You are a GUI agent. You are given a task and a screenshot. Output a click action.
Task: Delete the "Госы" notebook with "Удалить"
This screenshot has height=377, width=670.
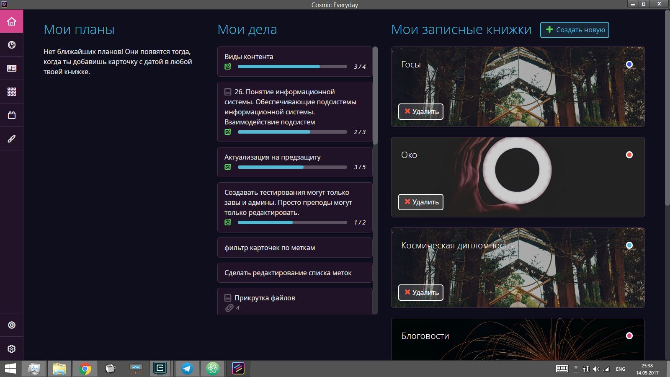click(421, 111)
